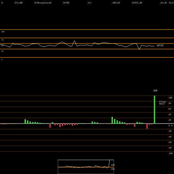The width and height of the screenshot is (174, 174).
Task: Click the 'SI MunafaSutraR' header text
Action: [43, 3]
